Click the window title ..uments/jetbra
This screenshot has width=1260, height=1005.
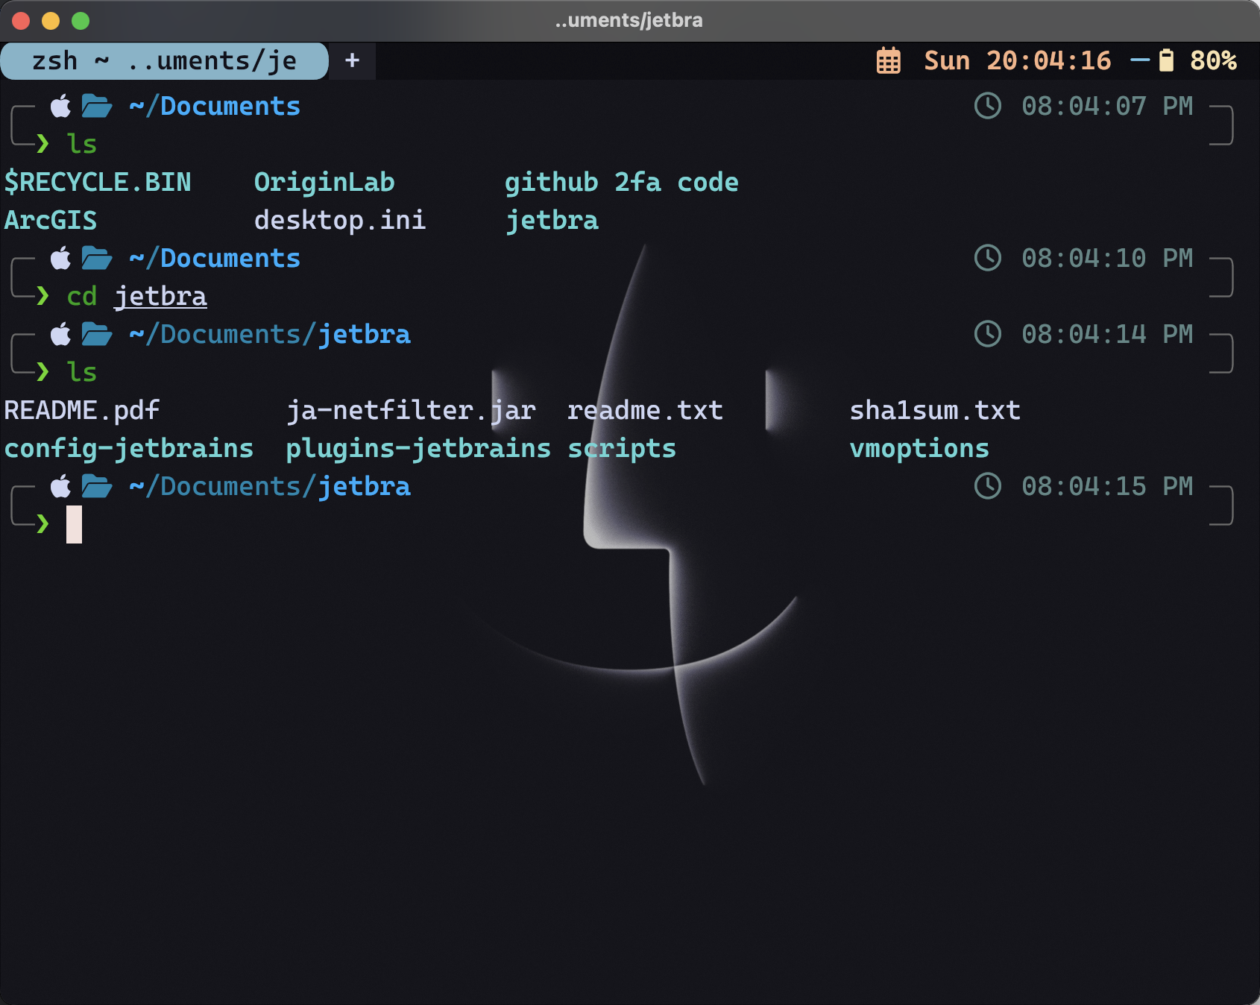[x=629, y=20]
